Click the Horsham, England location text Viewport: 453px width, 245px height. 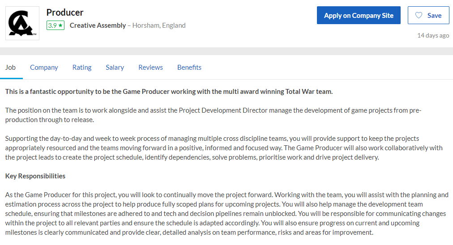(x=159, y=25)
